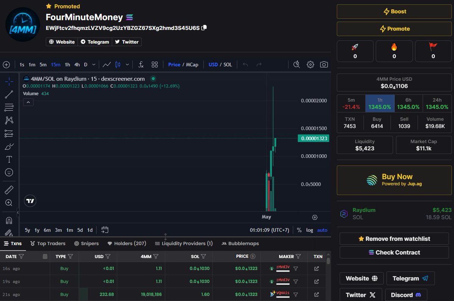The height and width of the screenshot is (301, 454).
Task: Select the crosshair cursor tool
Action: [x=9, y=81]
